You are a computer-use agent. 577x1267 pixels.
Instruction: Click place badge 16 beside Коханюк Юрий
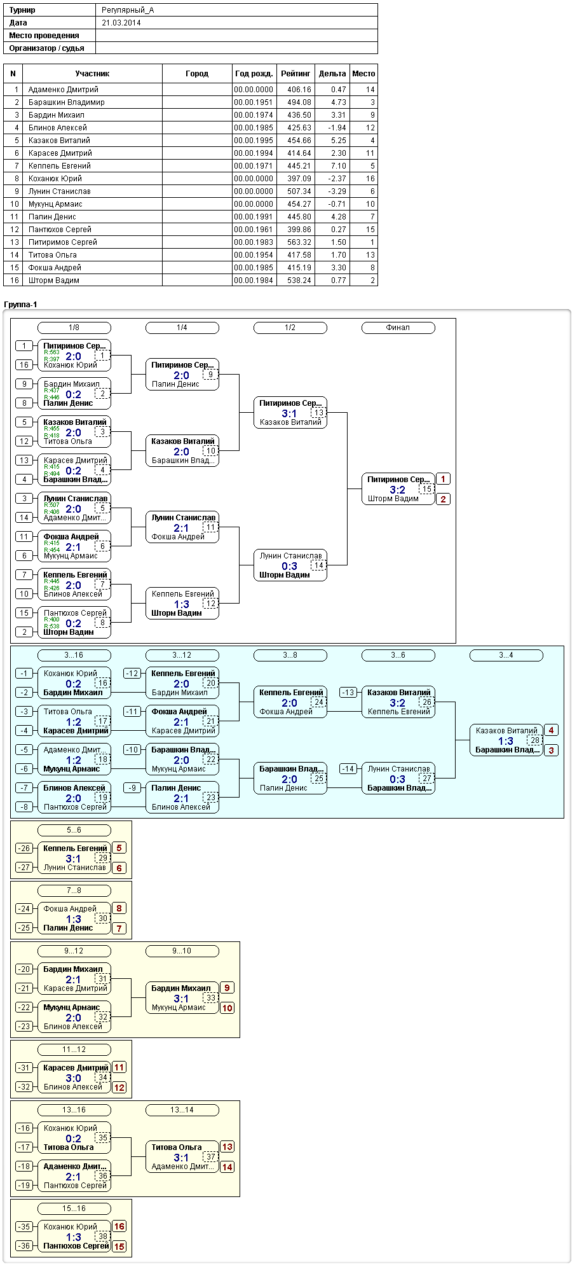119,1226
